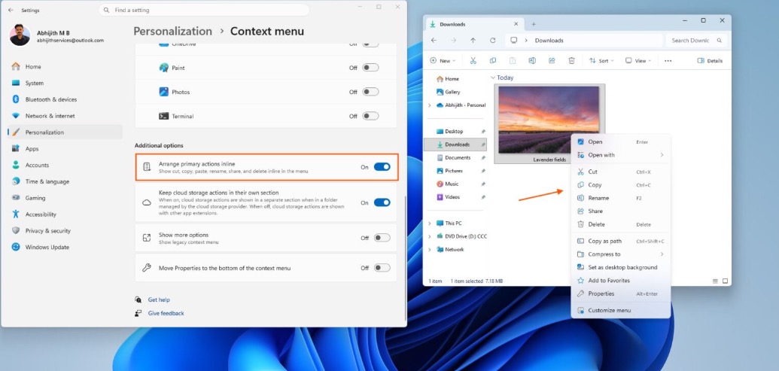Go up one folder level in Explorer
This screenshot has height=371, width=779.
(x=473, y=40)
